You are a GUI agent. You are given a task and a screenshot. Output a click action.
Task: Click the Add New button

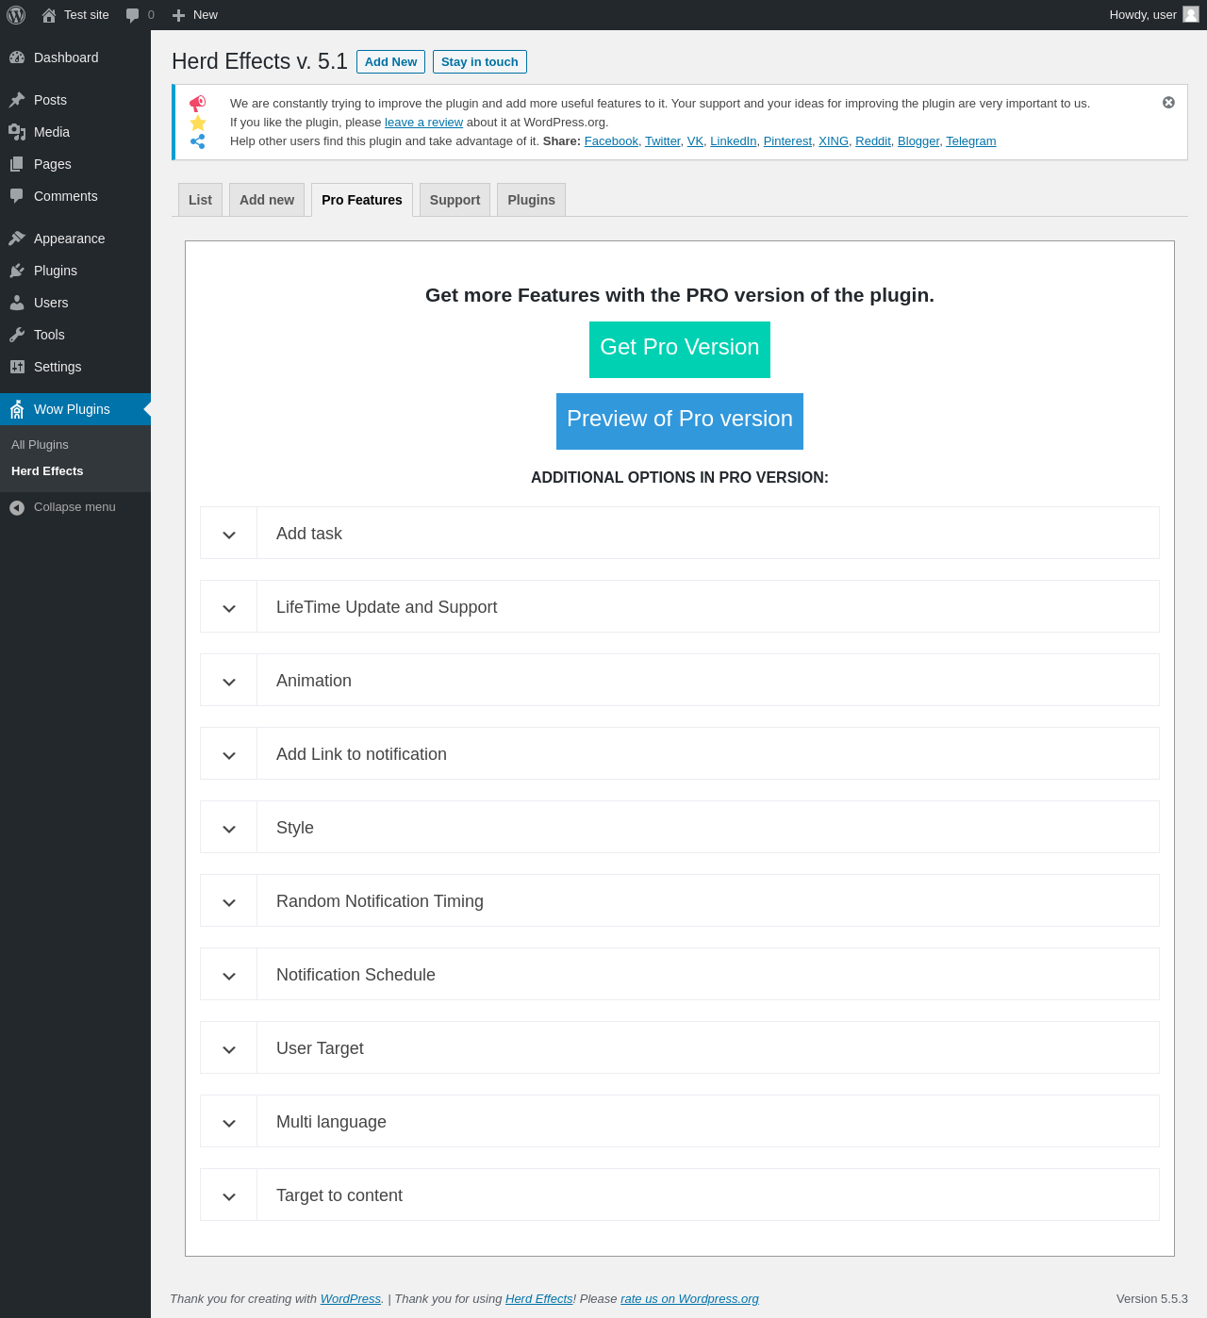pos(390,61)
